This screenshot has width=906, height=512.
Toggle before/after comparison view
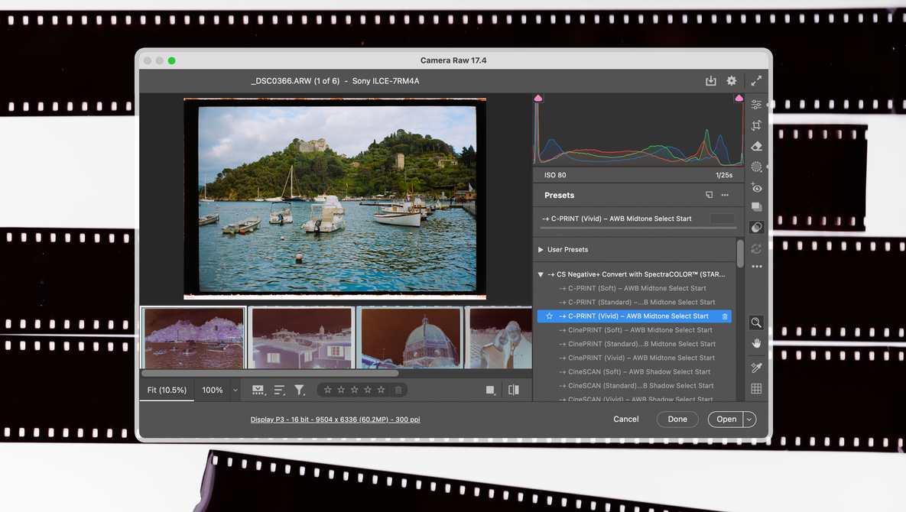tap(513, 390)
